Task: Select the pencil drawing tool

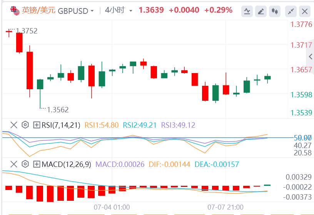Action: 261,11
